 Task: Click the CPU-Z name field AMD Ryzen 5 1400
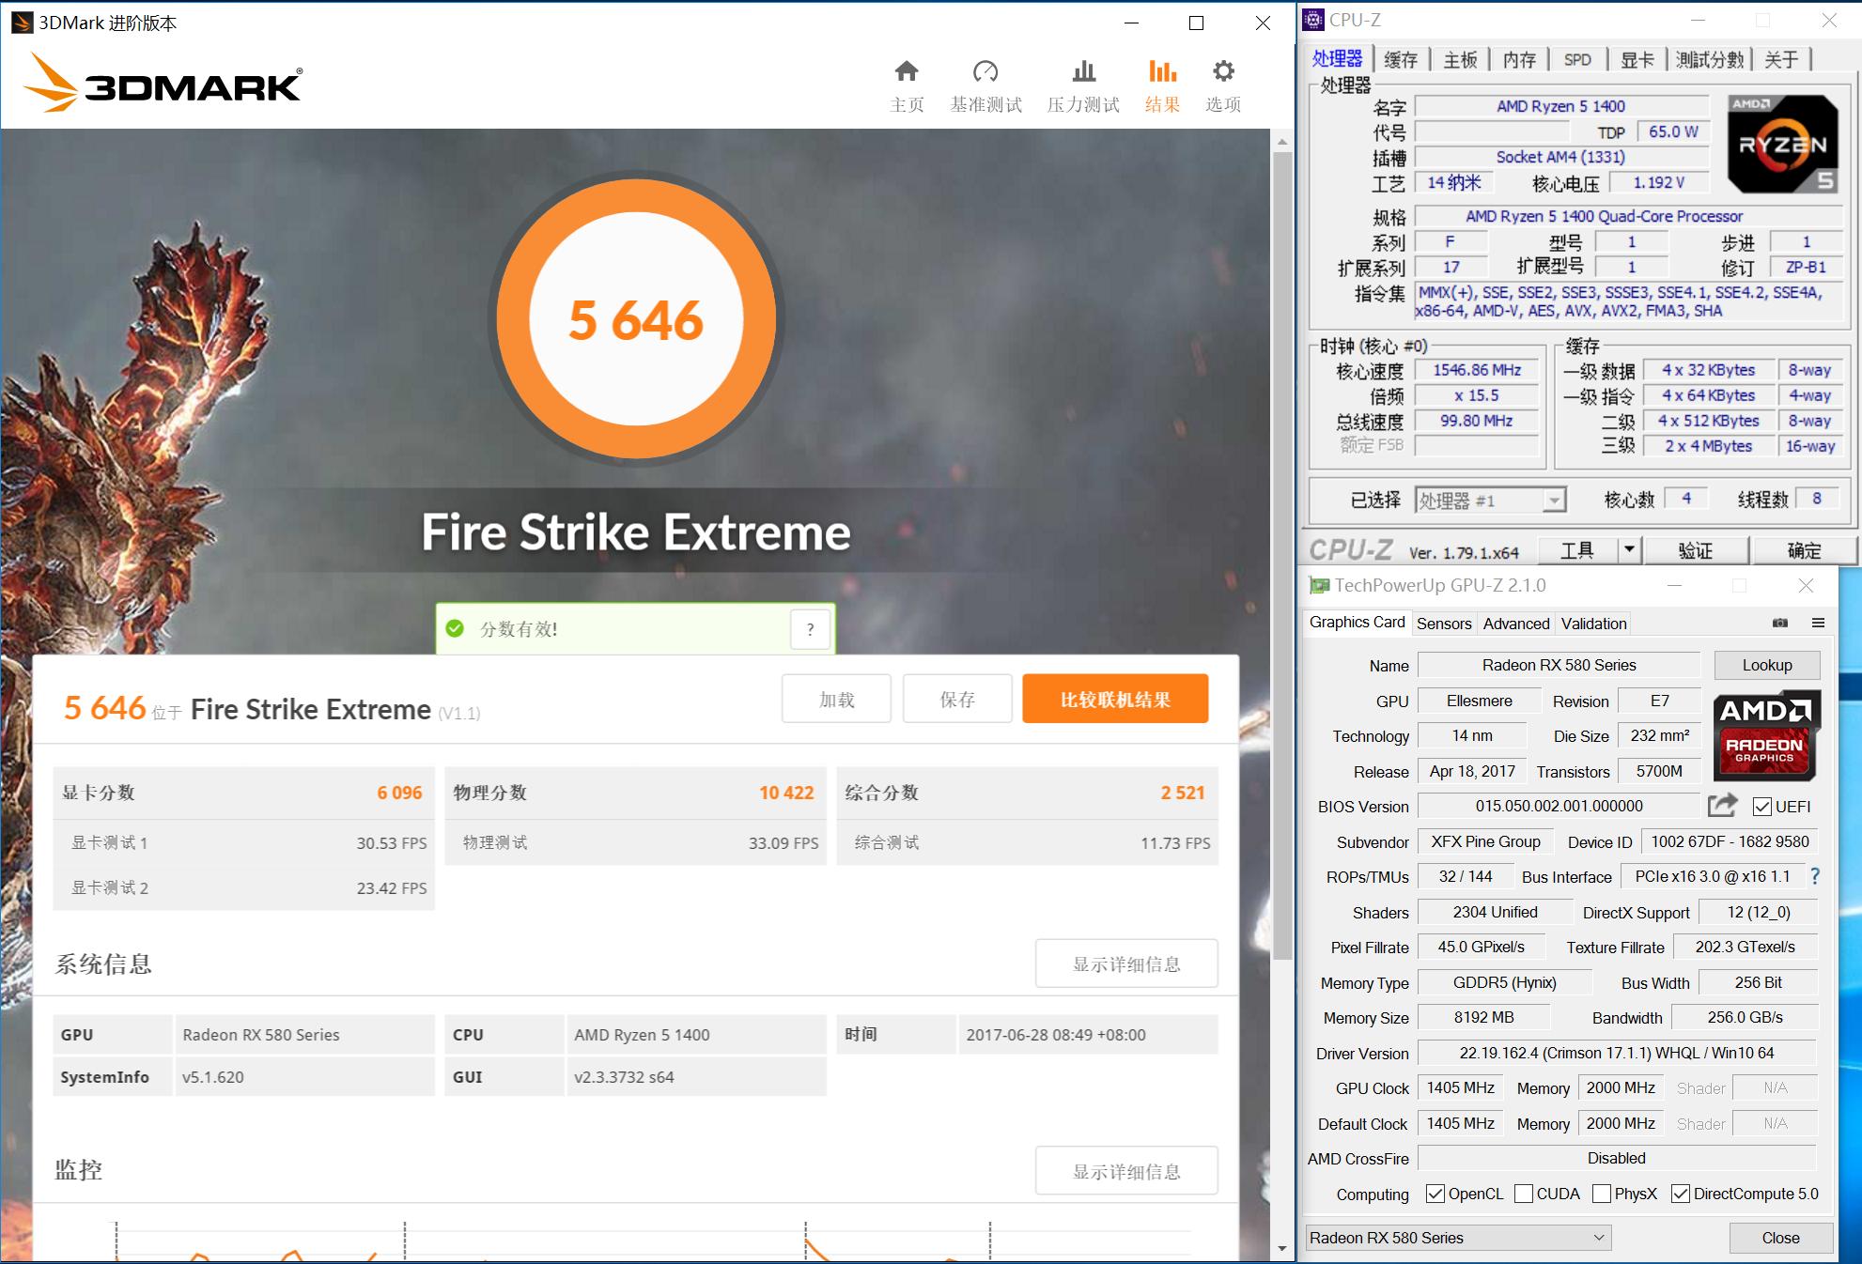1560,106
